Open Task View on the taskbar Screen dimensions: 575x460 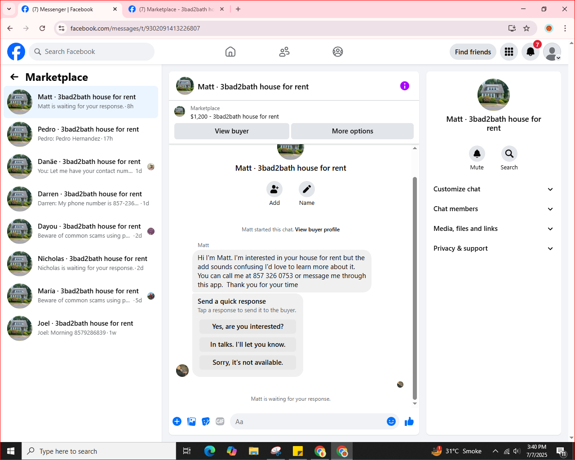coord(187,451)
